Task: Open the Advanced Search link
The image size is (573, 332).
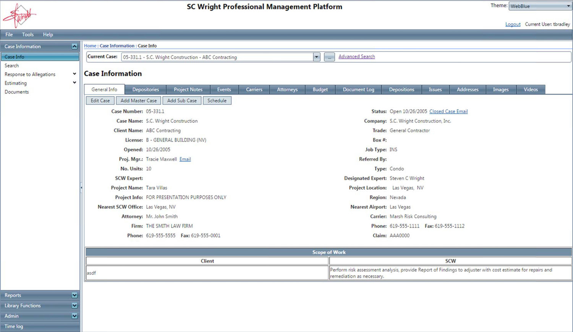Action: point(356,56)
